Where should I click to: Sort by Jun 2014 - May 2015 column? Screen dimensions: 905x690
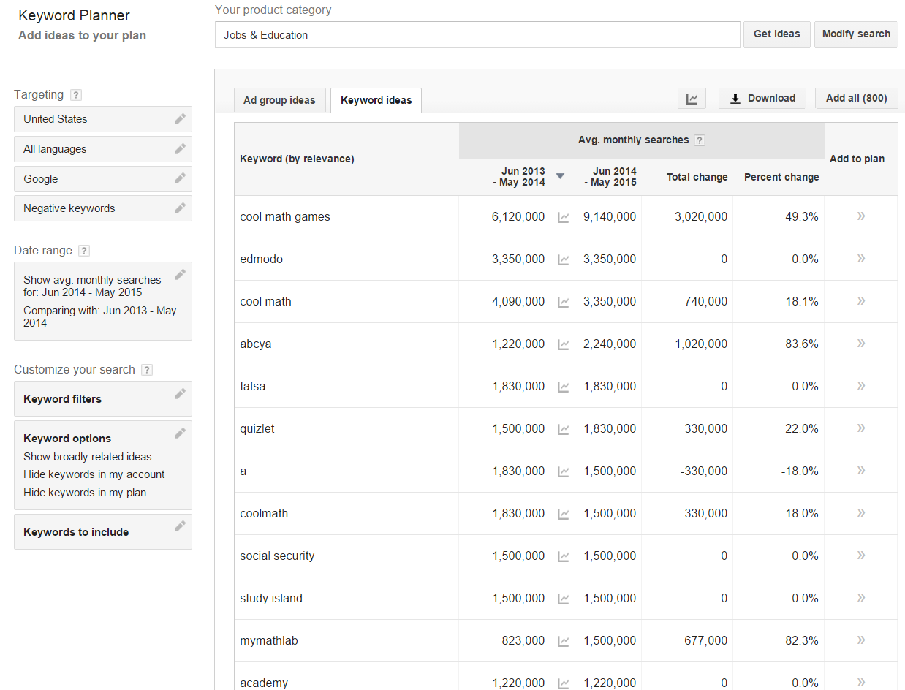point(610,177)
